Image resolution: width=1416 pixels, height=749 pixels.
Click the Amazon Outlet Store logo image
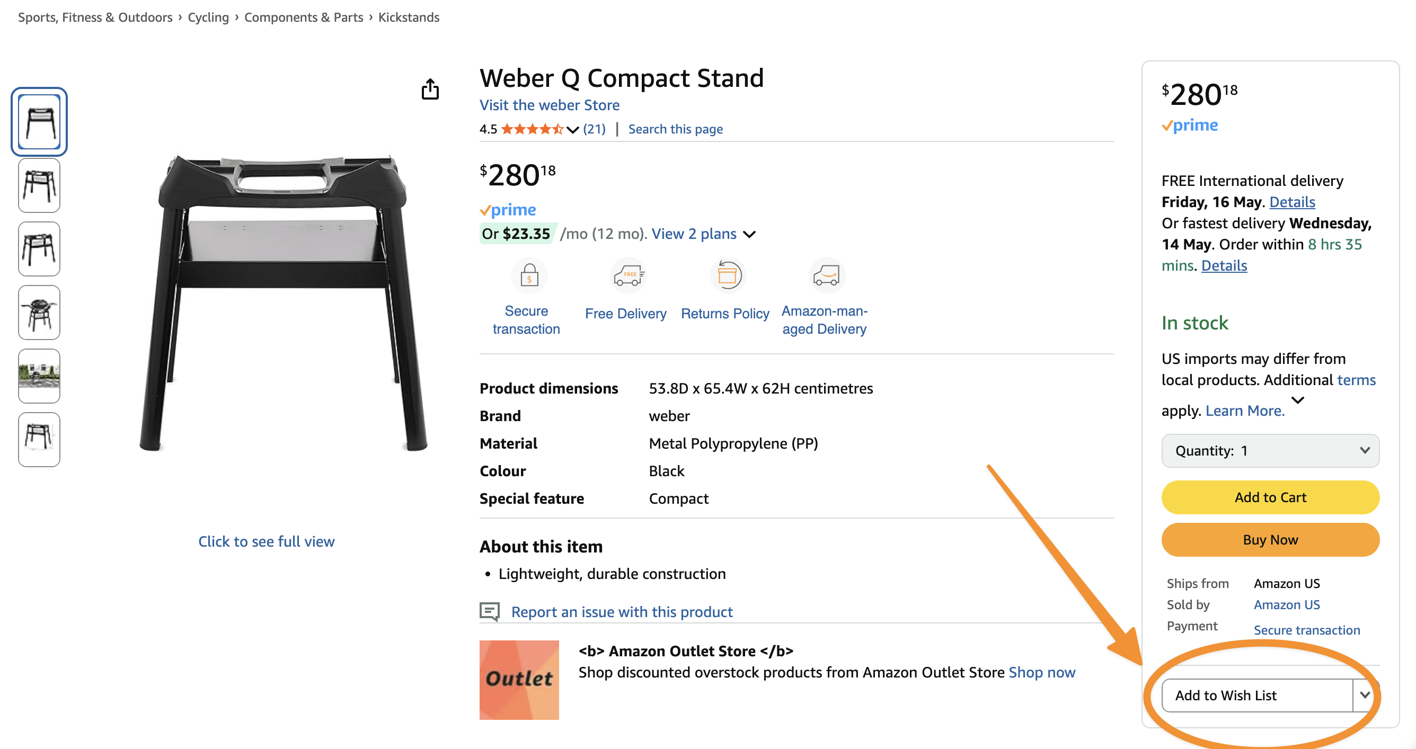(518, 679)
